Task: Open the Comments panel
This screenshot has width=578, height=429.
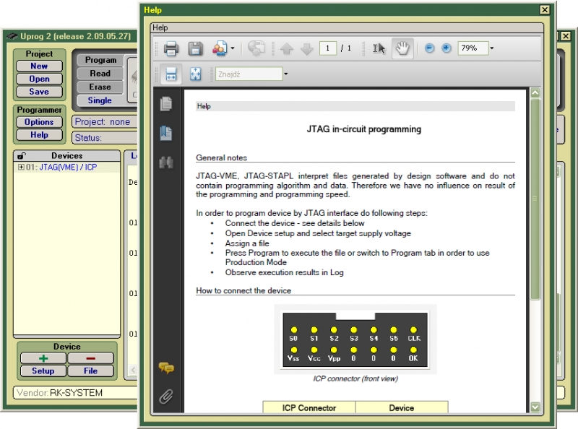Action: click(166, 368)
